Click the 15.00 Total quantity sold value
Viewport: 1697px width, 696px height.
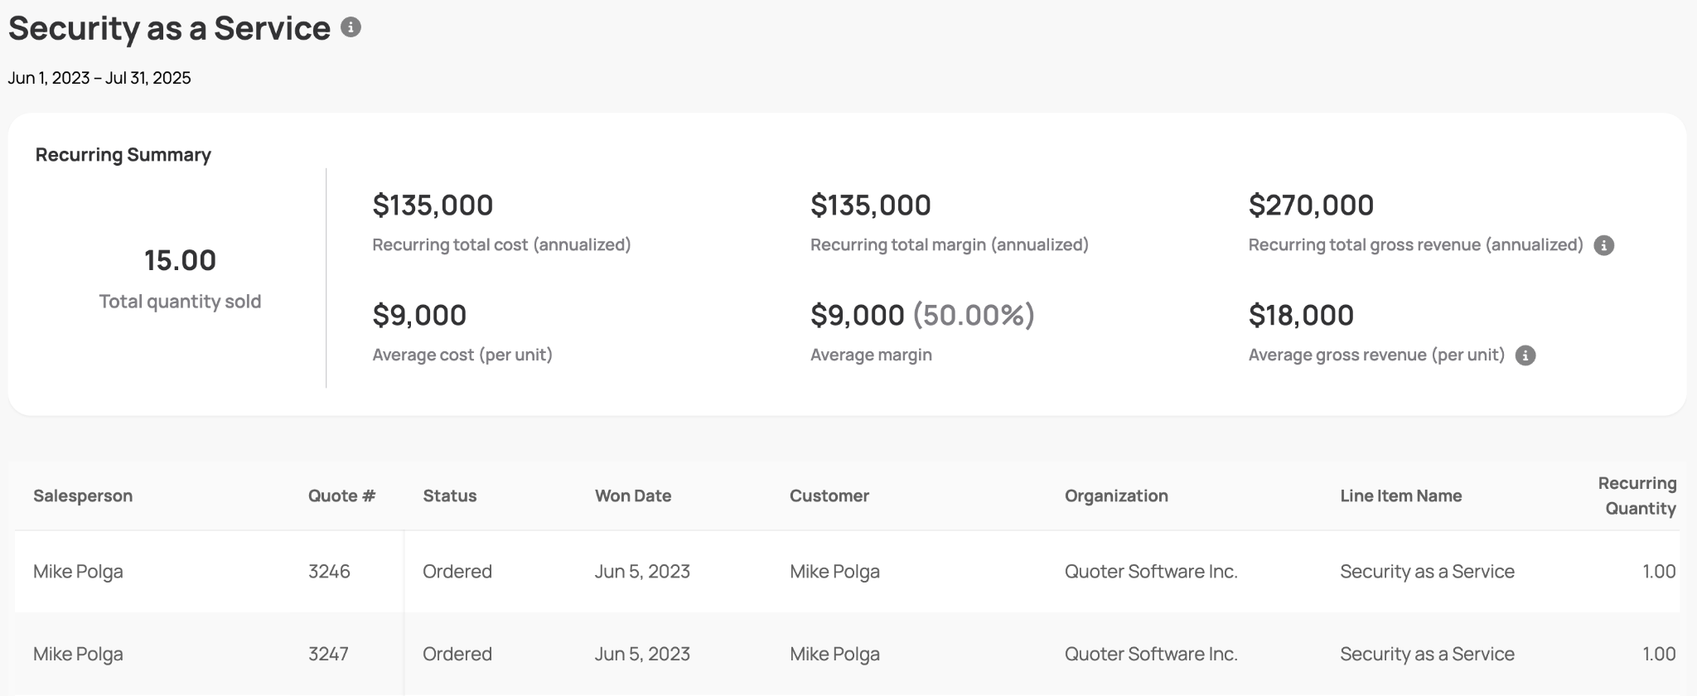180,260
